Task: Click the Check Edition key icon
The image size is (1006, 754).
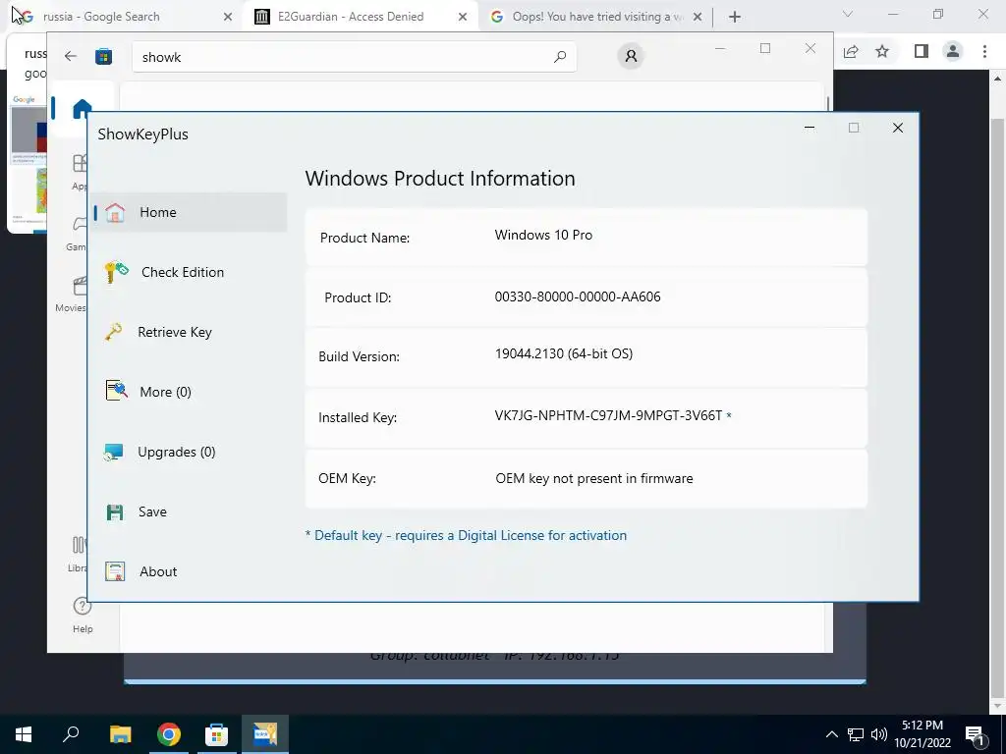Action: [x=116, y=272]
